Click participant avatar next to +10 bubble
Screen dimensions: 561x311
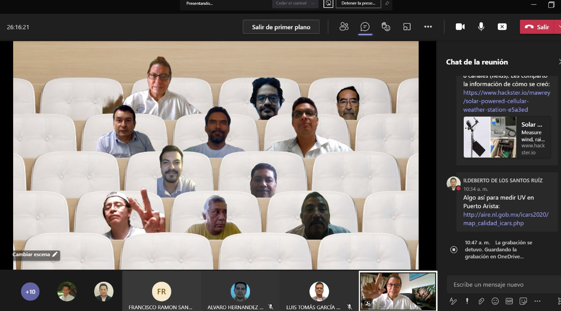click(x=67, y=291)
